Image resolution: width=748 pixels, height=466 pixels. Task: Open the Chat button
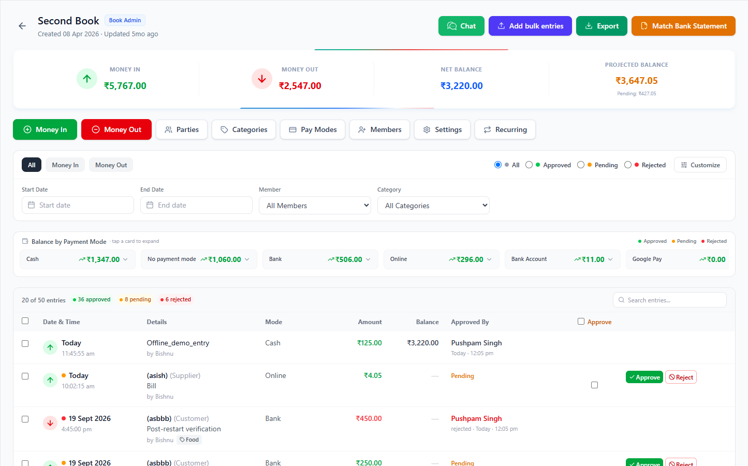pyautogui.click(x=461, y=26)
